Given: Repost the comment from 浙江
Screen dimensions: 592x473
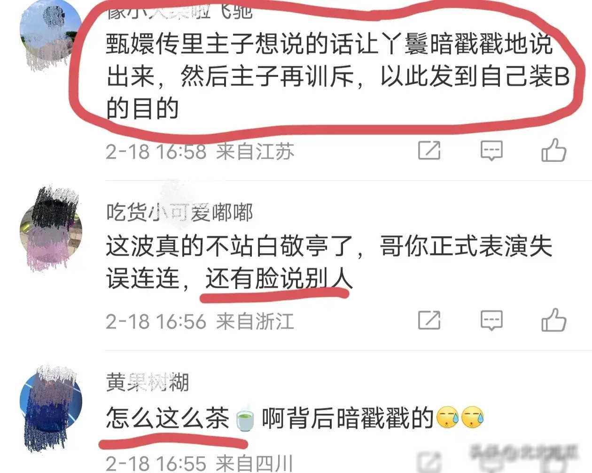Looking at the screenshot, I should pos(429,320).
